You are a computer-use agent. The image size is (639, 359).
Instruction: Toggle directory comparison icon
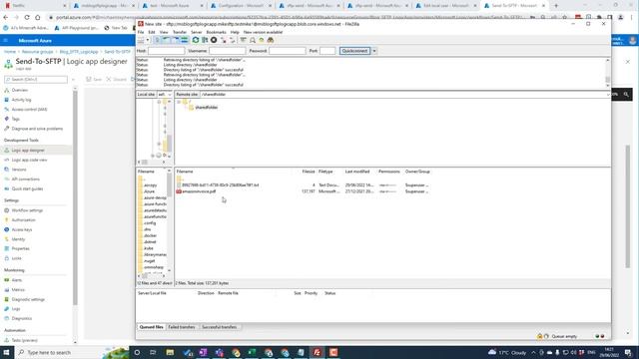point(253,40)
